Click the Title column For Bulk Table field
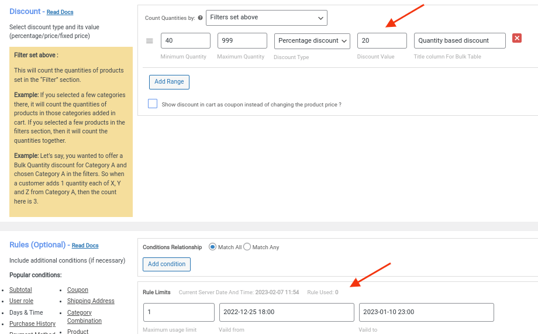This screenshot has width=538, height=334. pos(460,41)
